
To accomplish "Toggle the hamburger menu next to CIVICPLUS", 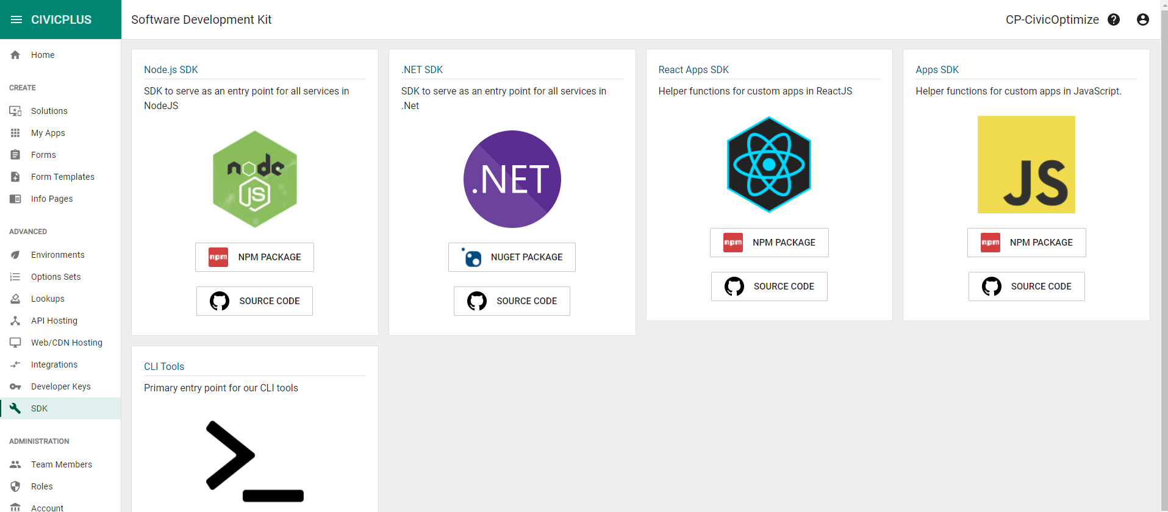I will pos(16,20).
